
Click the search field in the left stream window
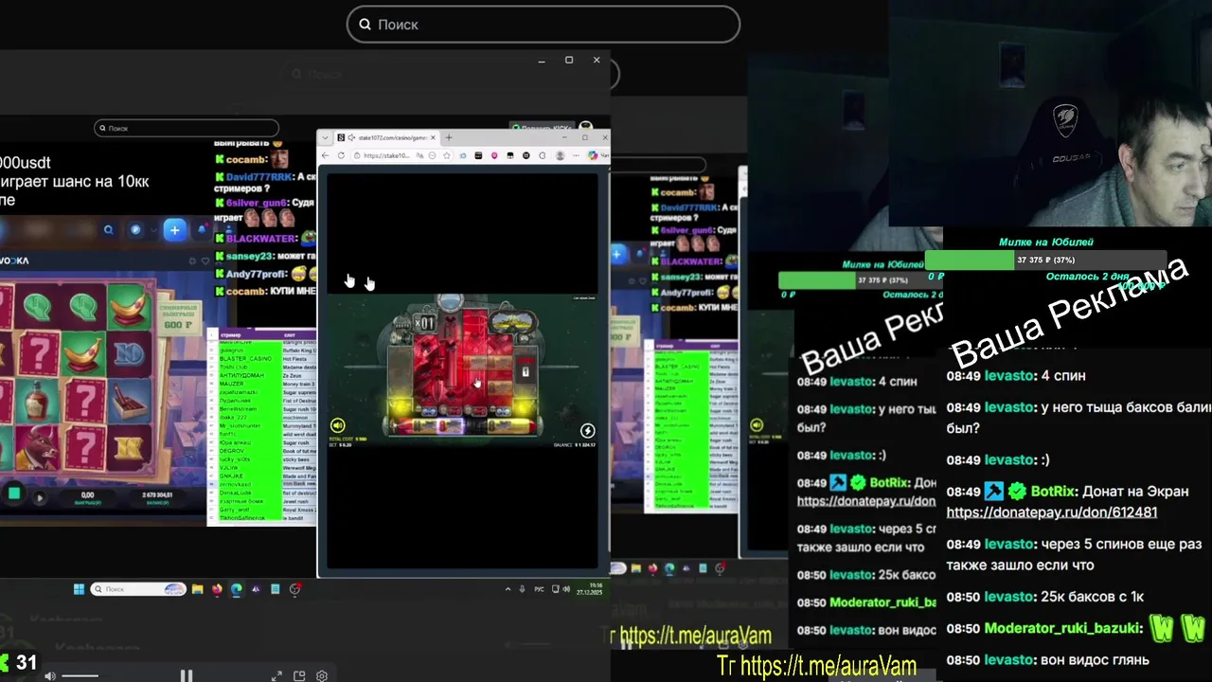187,128
